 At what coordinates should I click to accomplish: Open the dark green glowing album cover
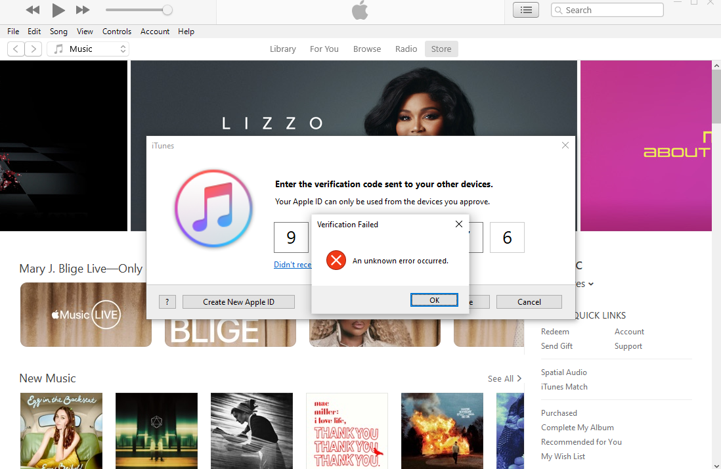click(x=156, y=431)
